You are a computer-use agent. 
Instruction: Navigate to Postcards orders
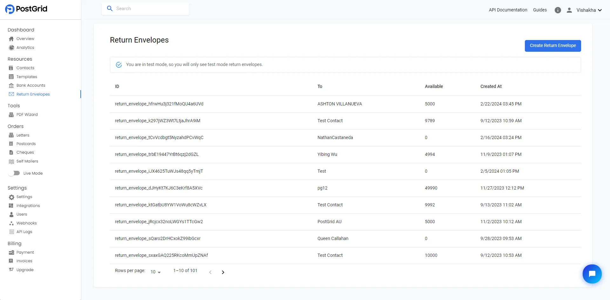26,143
